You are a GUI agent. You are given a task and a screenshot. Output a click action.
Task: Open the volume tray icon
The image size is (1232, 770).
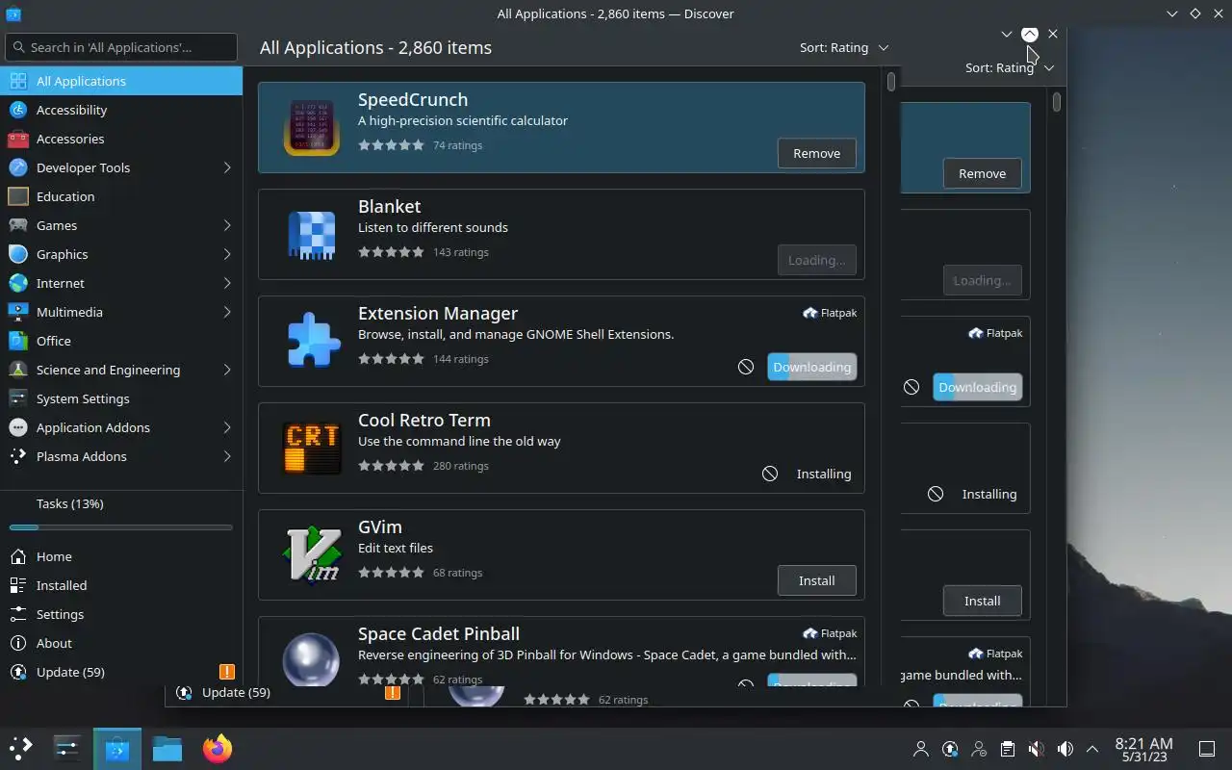pyautogui.click(x=1065, y=749)
